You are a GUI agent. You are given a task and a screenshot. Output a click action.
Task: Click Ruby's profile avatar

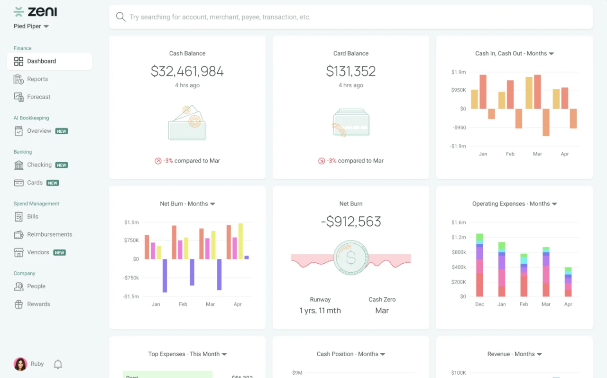[20, 364]
